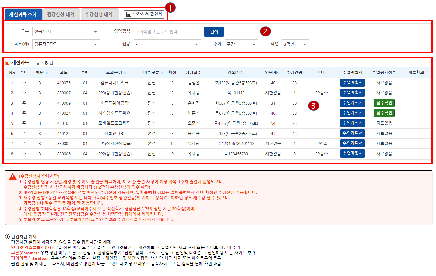The image size is (436, 276).
Task: Click the course code 410103
Action: (64, 123)
